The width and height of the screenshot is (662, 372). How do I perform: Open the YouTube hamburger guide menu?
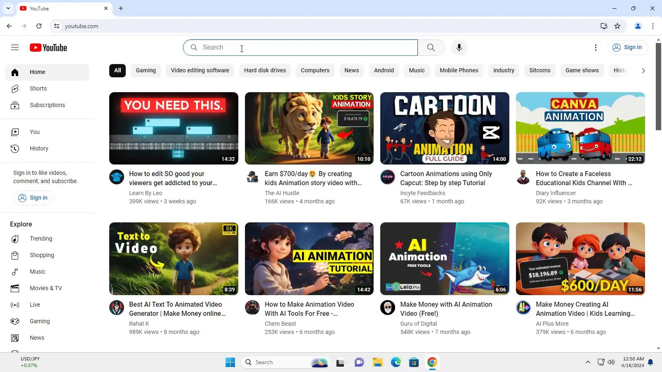15,48
